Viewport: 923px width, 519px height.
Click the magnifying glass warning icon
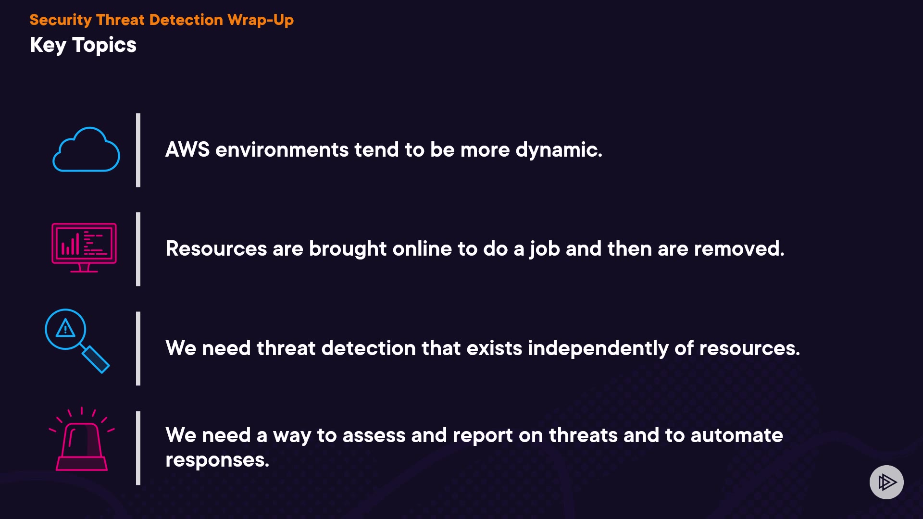pos(77,340)
